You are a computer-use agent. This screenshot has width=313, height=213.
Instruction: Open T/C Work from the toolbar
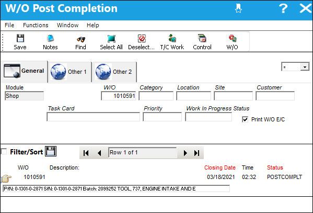[172, 42]
